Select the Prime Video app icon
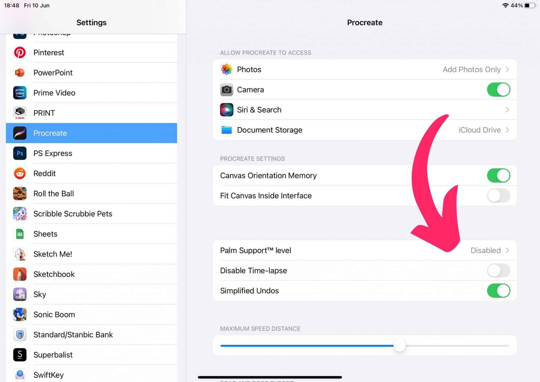The height and width of the screenshot is (382, 540). click(20, 93)
